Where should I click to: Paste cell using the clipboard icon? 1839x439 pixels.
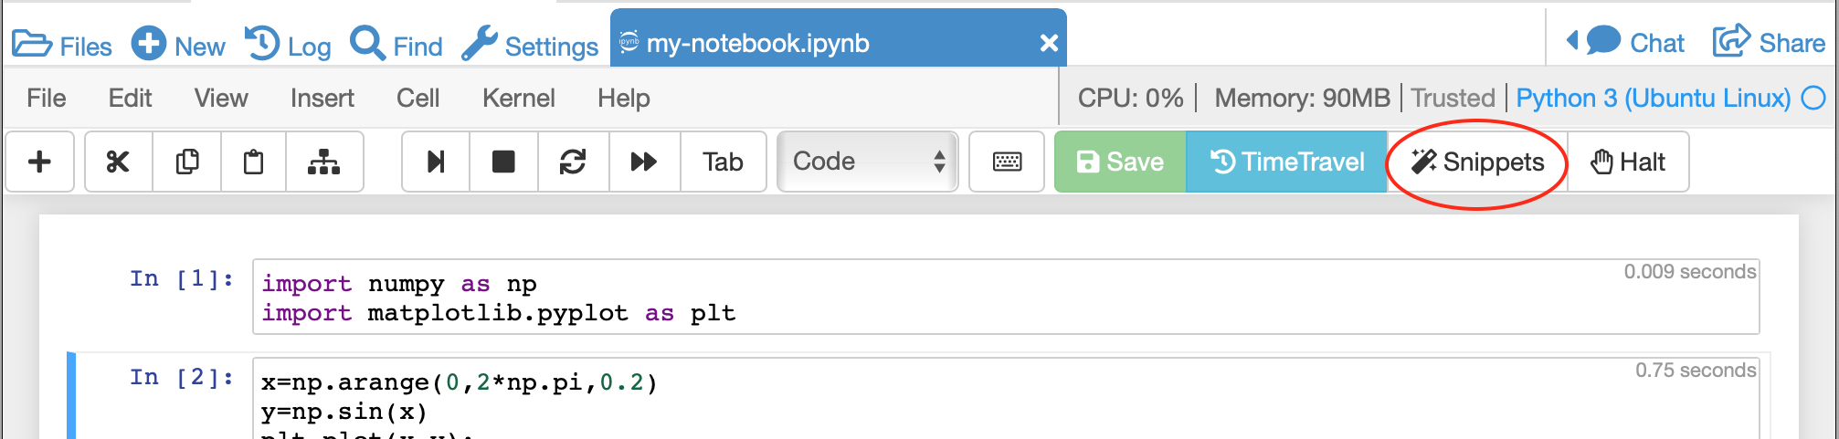[x=253, y=162]
